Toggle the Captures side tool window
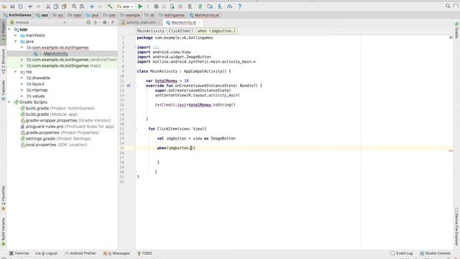 click(x=3, y=90)
